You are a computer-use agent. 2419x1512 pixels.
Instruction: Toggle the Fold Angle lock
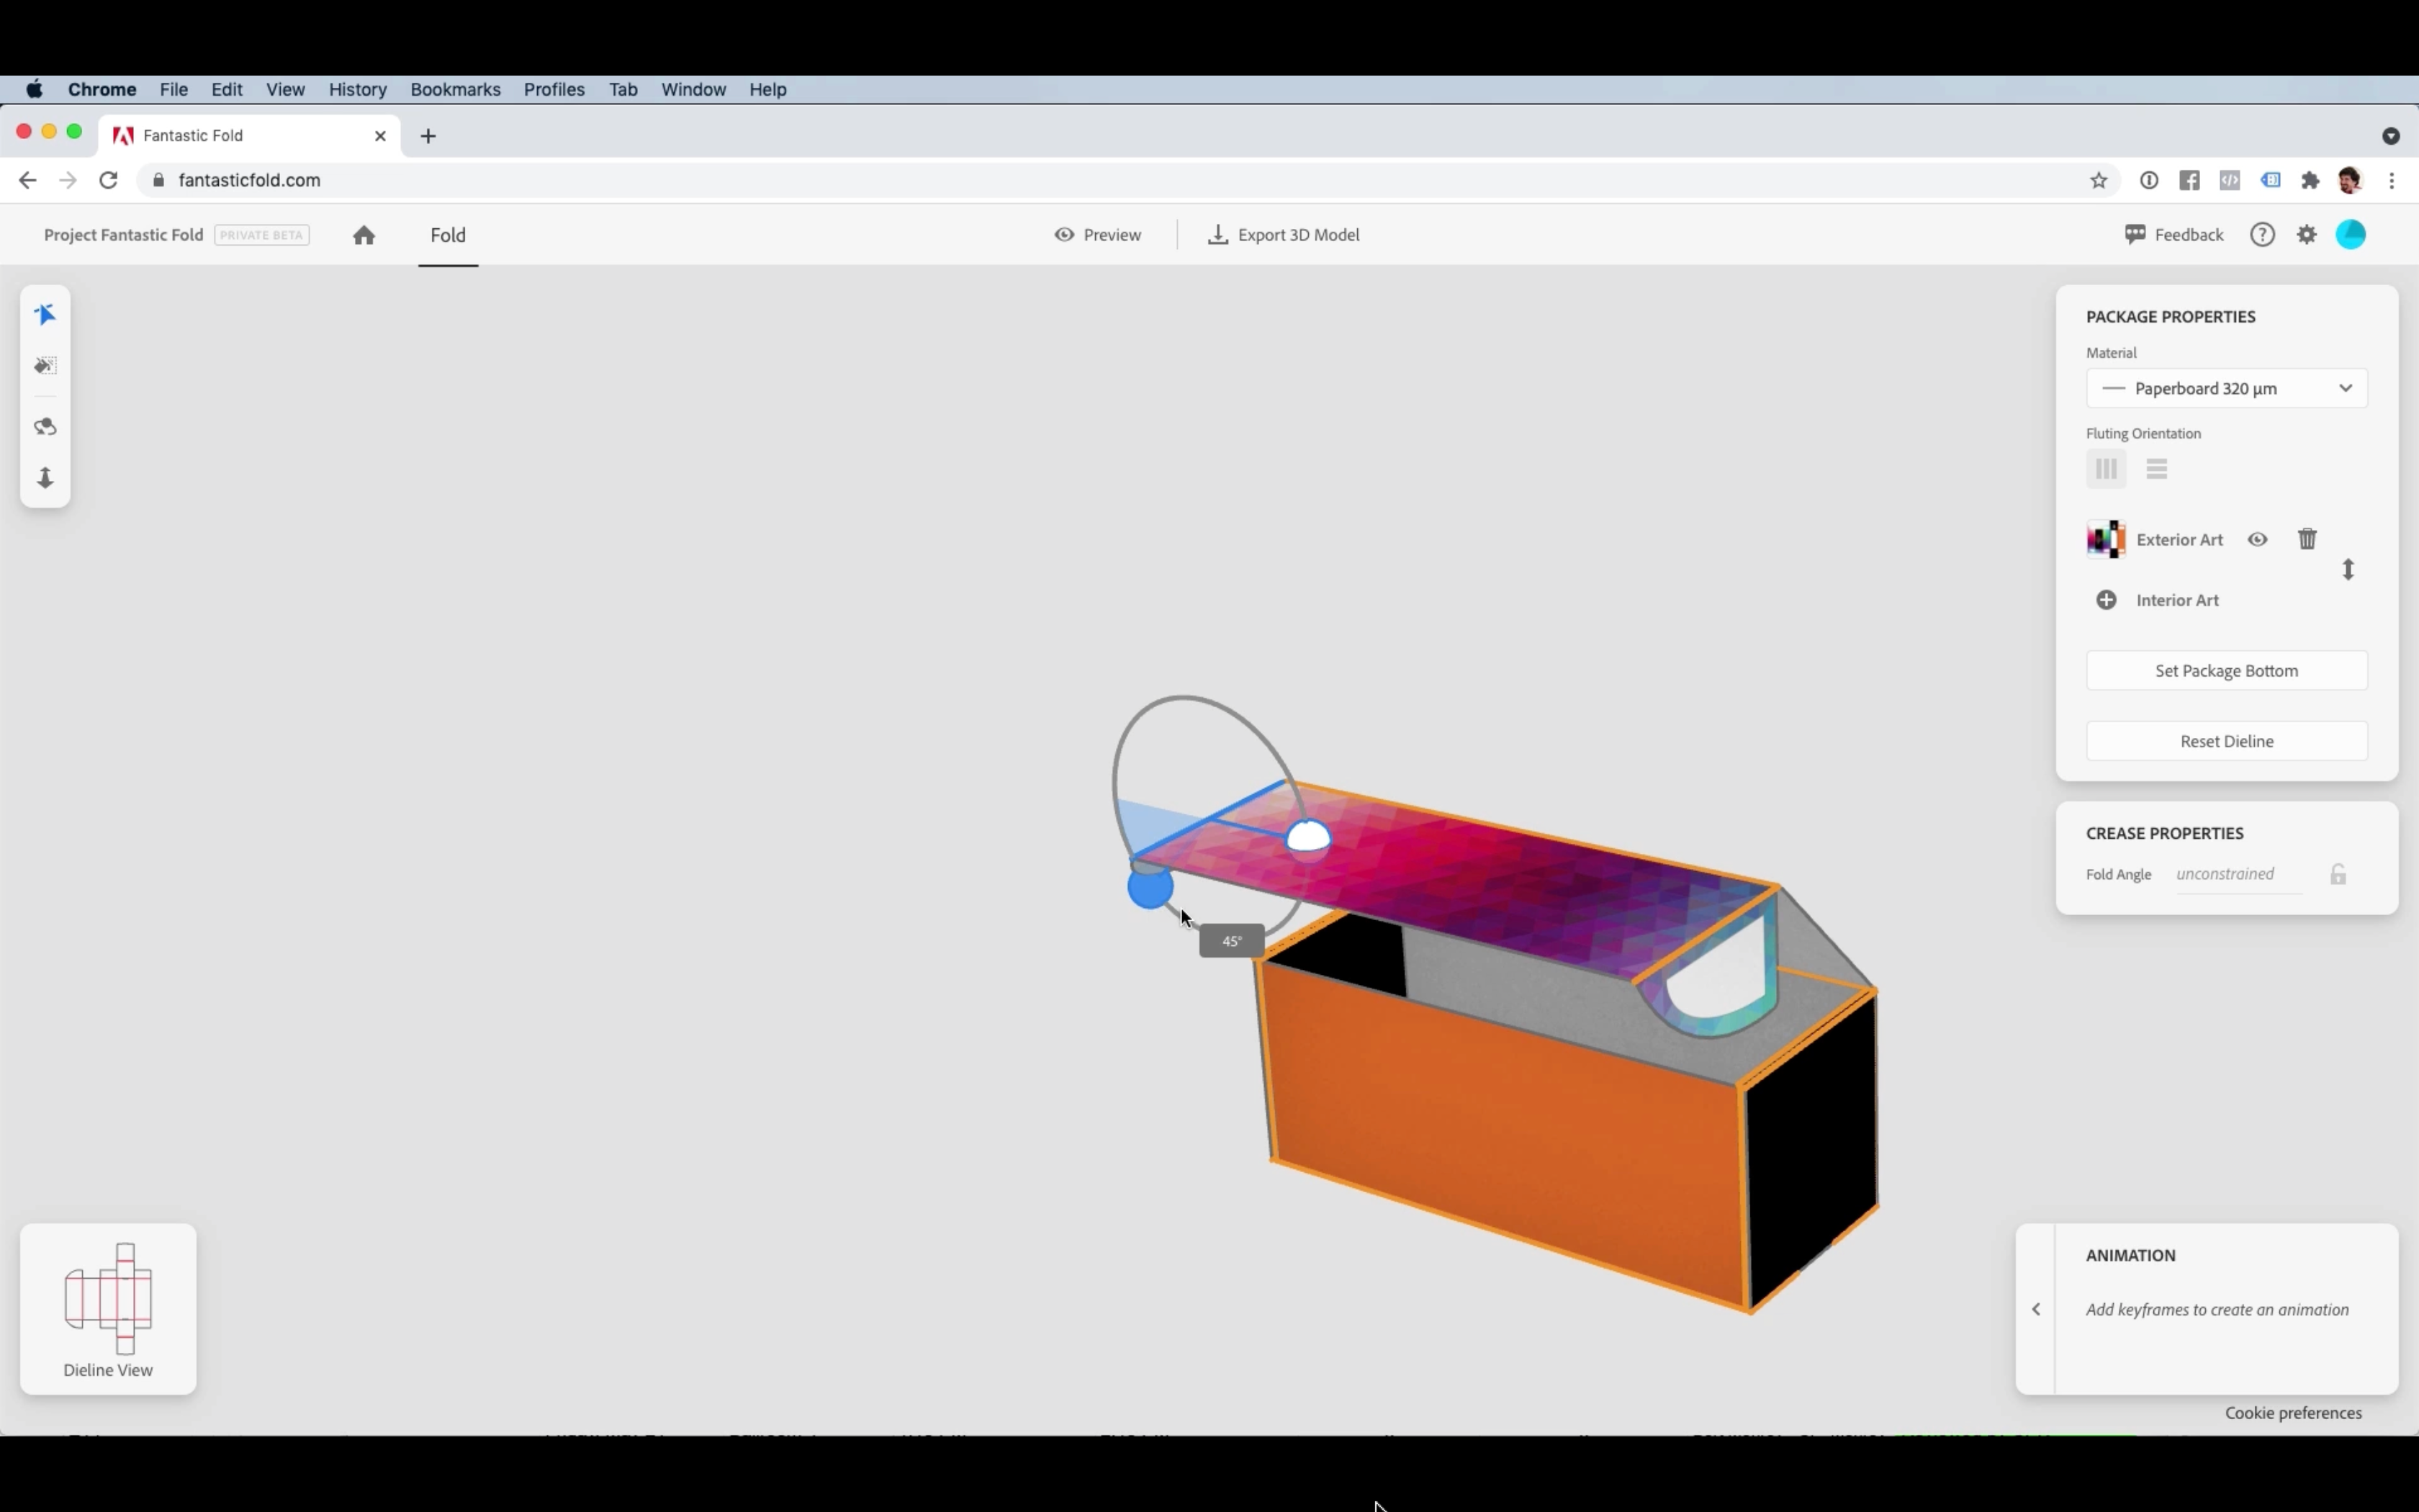point(2338,875)
